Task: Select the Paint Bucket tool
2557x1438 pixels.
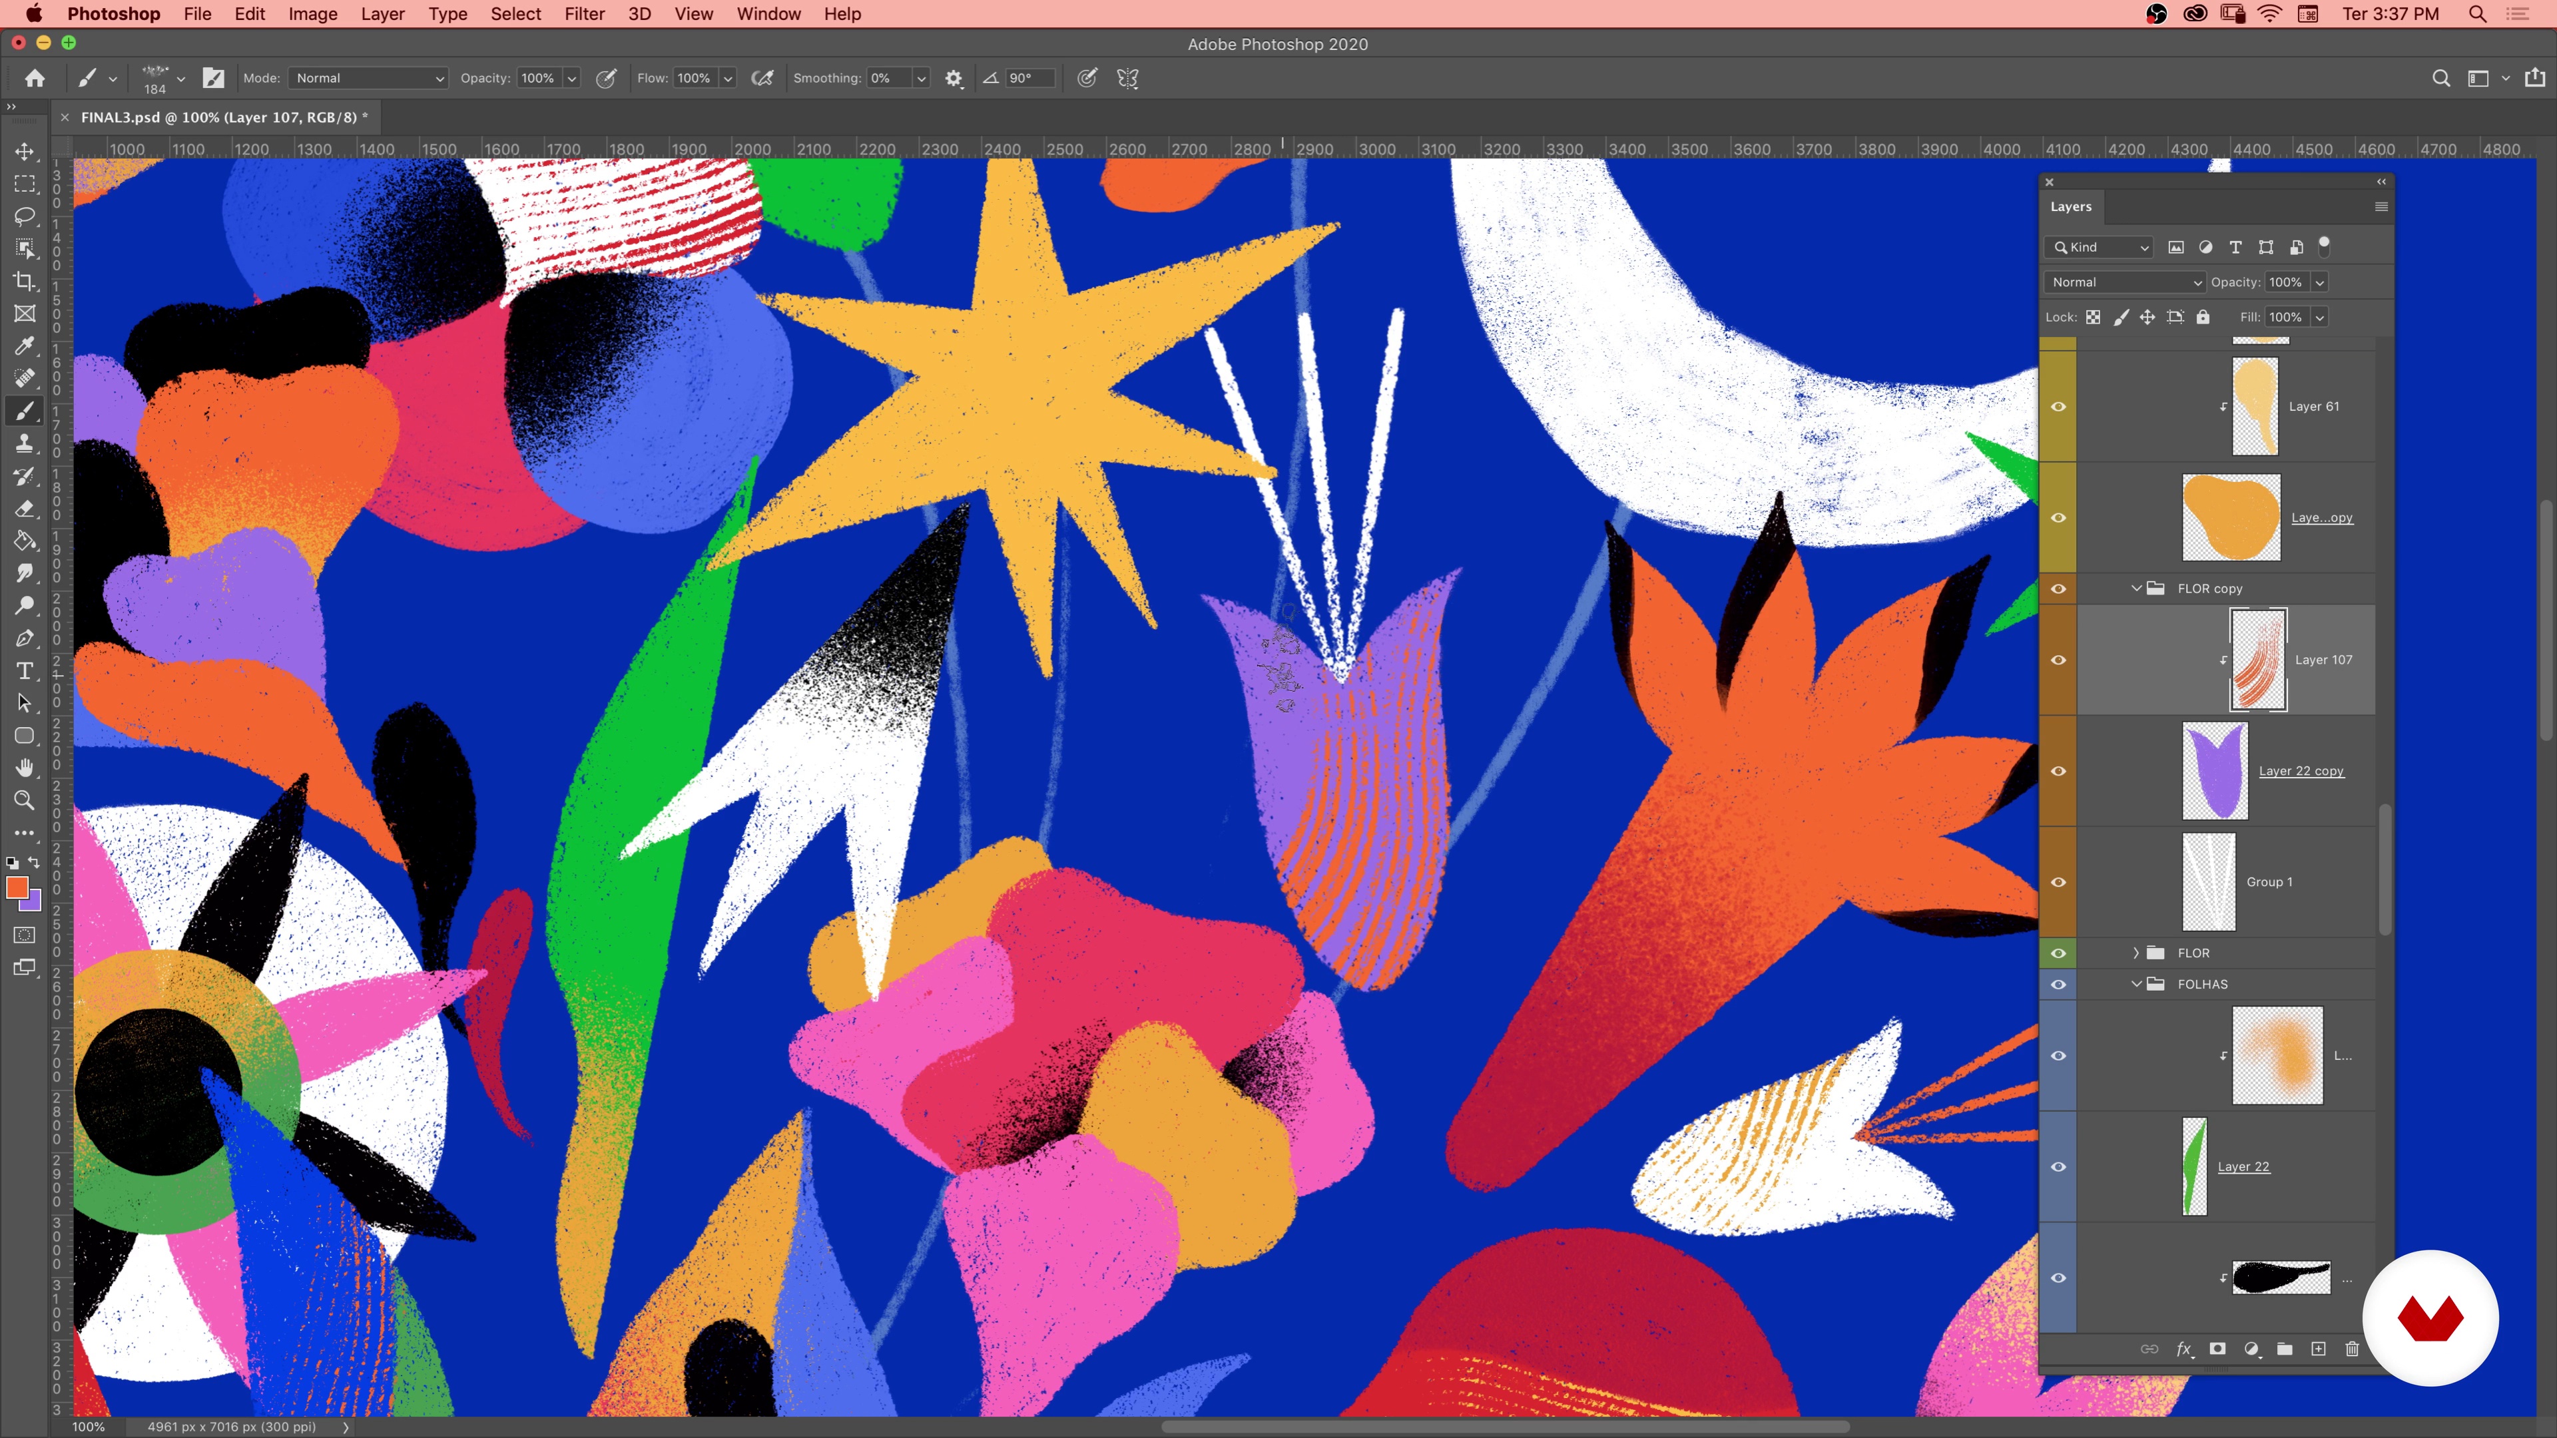Action: [24, 541]
